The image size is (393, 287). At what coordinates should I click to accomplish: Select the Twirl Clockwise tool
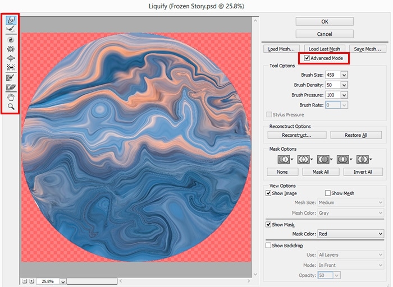(x=11, y=40)
